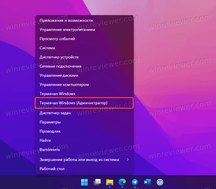The image size is (216, 189).
Task: Choose "Управление электропитанием" entry
Action: [x=85, y=30]
